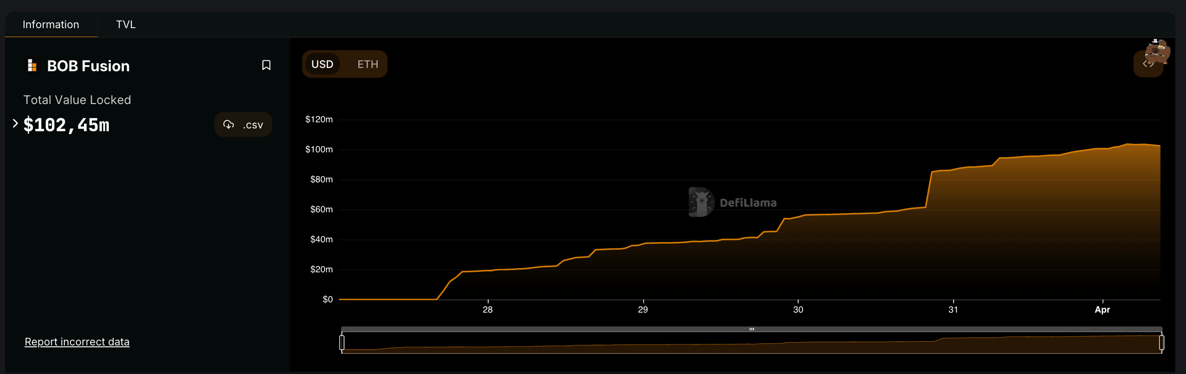Click the 28 date label on x-axis
The image size is (1186, 374).
tap(488, 310)
